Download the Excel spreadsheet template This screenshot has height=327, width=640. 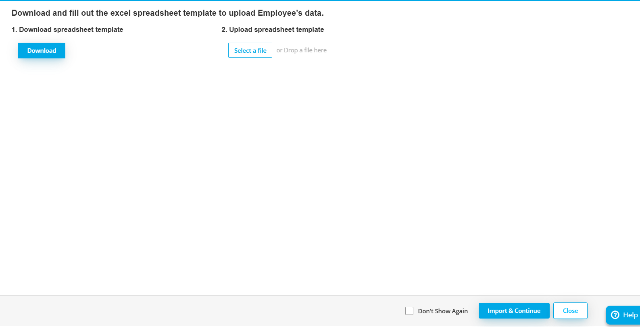(42, 51)
